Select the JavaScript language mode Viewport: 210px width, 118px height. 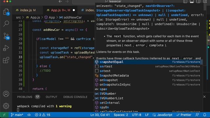pos(162,115)
